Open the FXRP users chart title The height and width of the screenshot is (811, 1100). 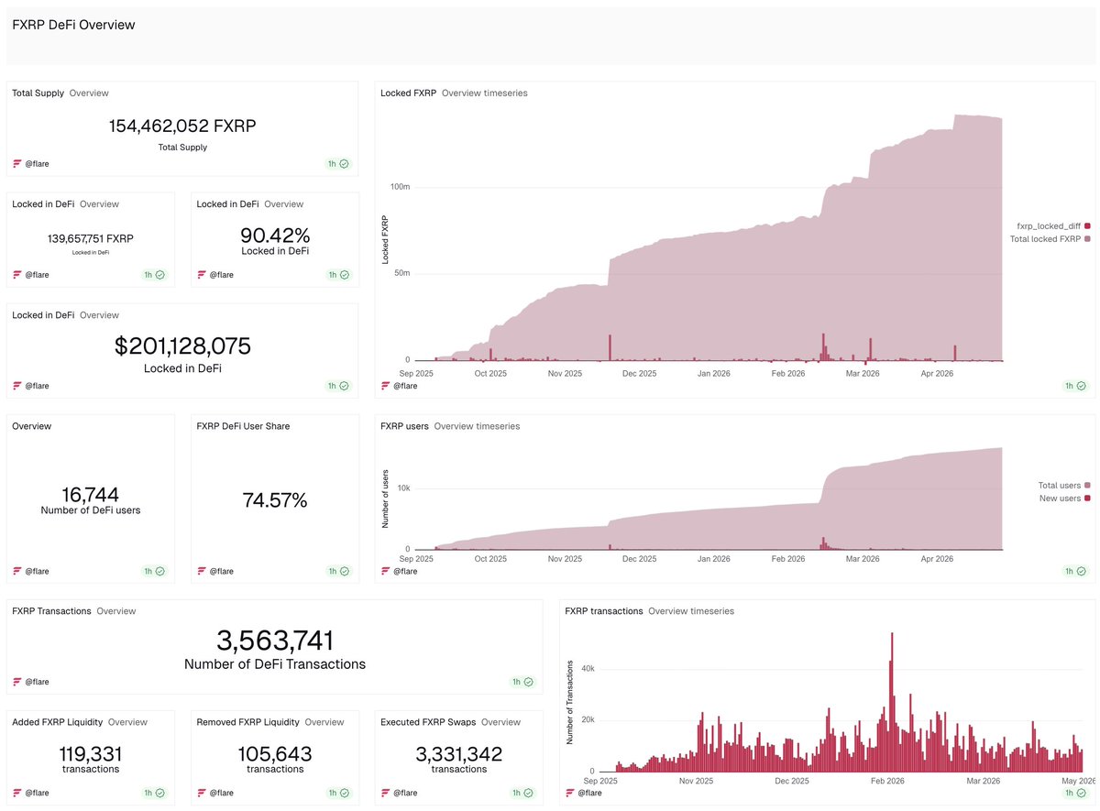coord(404,426)
